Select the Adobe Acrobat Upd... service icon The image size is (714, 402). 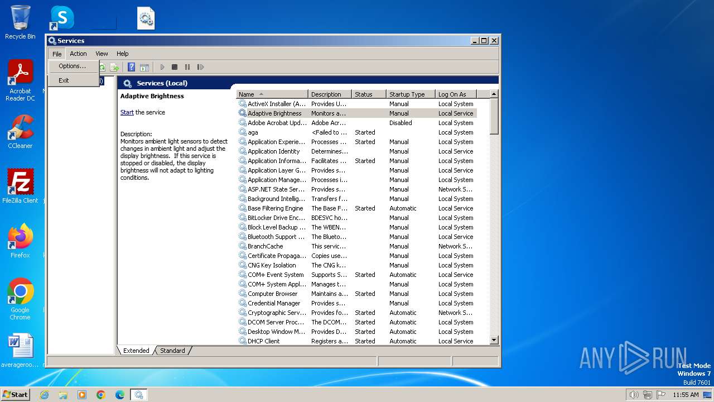click(x=243, y=123)
